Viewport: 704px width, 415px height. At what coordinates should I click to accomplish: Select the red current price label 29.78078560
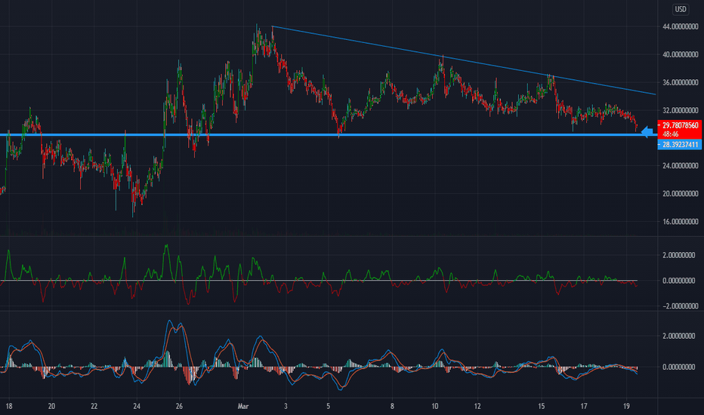pos(680,125)
